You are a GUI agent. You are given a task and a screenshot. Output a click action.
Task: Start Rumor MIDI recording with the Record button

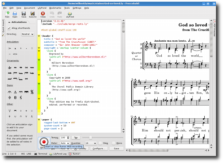tap(44, 142)
